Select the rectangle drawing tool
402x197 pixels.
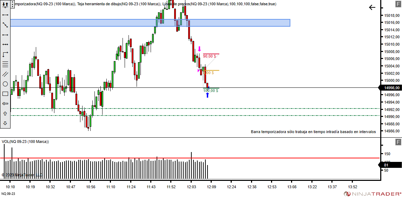5,94
